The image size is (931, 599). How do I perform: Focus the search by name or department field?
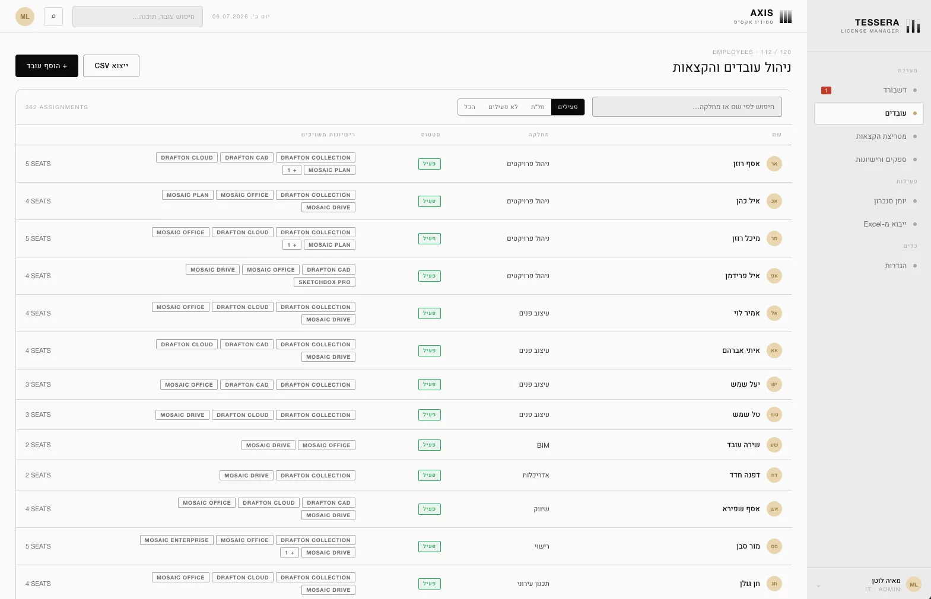[x=687, y=107]
